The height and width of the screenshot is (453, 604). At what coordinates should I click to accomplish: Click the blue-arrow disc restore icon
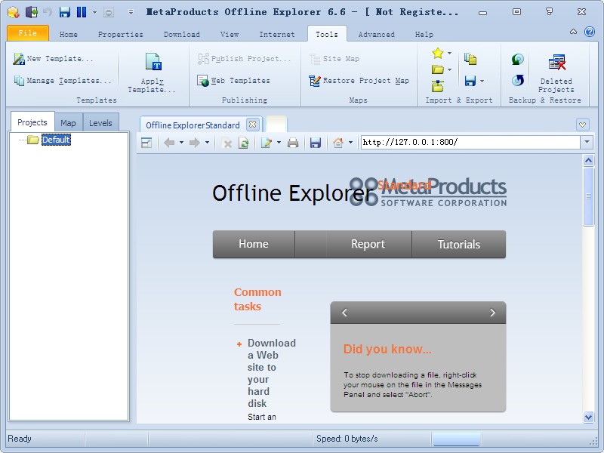[518, 81]
